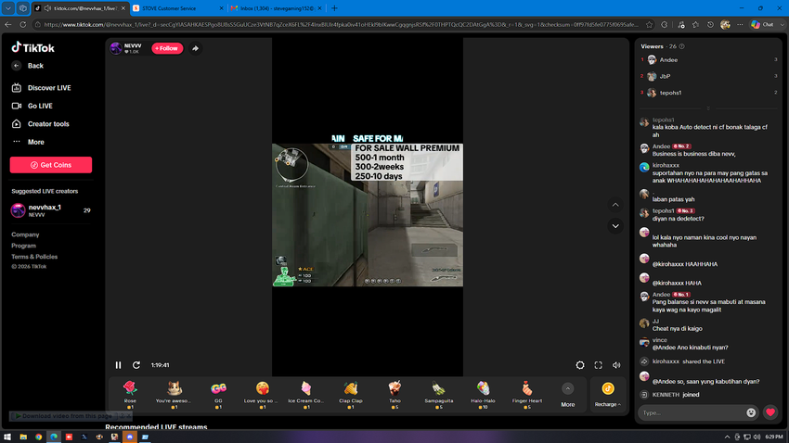Open the Program footer link
Viewport: 789px width, 443px height.
coord(23,246)
